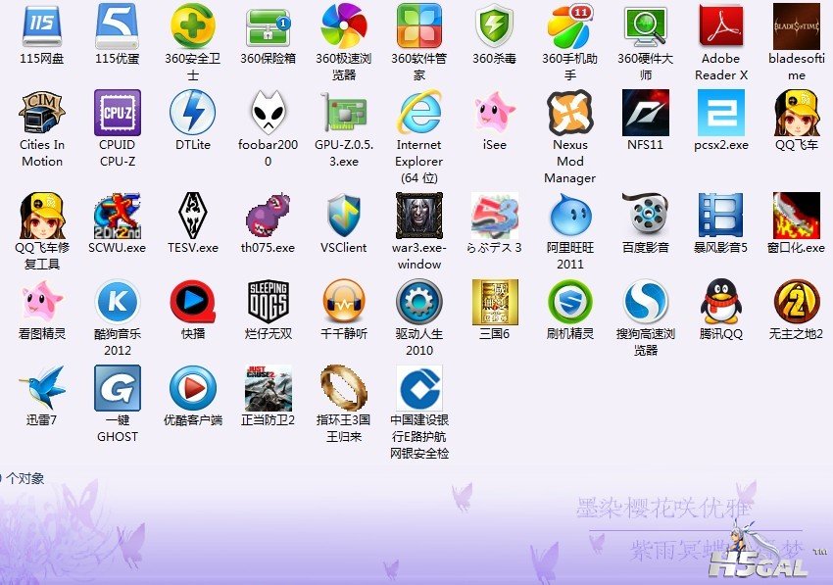Select the QQ飞车 icon
The width and height of the screenshot is (833, 585).
797,112
